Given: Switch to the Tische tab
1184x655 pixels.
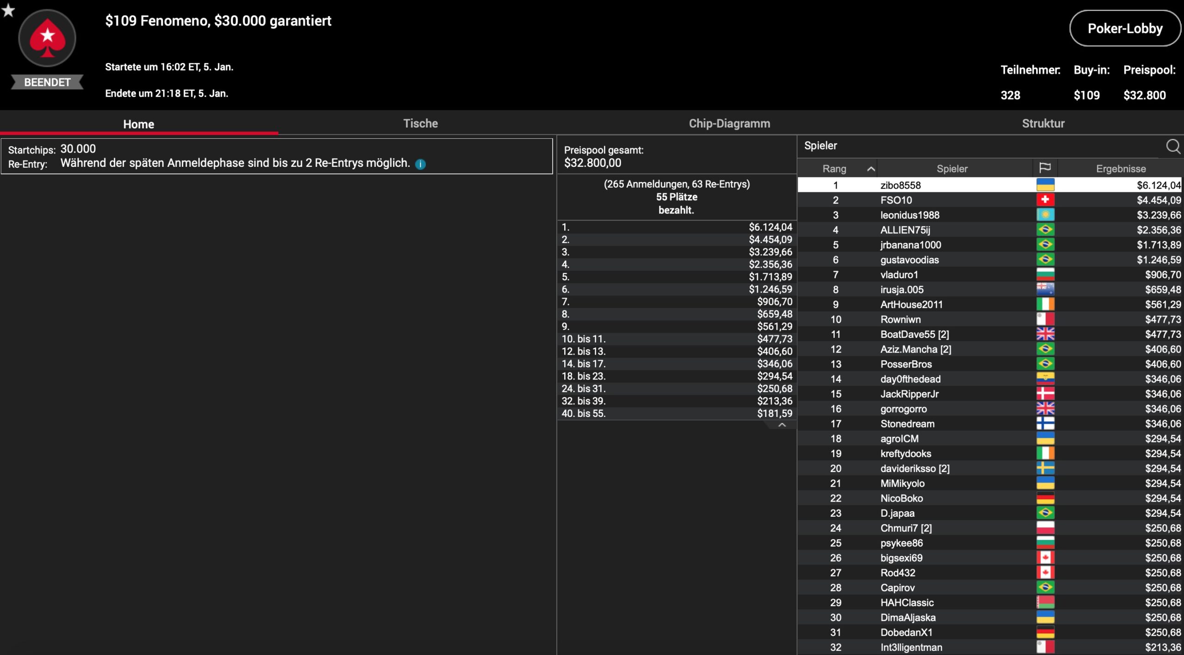Looking at the screenshot, I should (420, 123).
